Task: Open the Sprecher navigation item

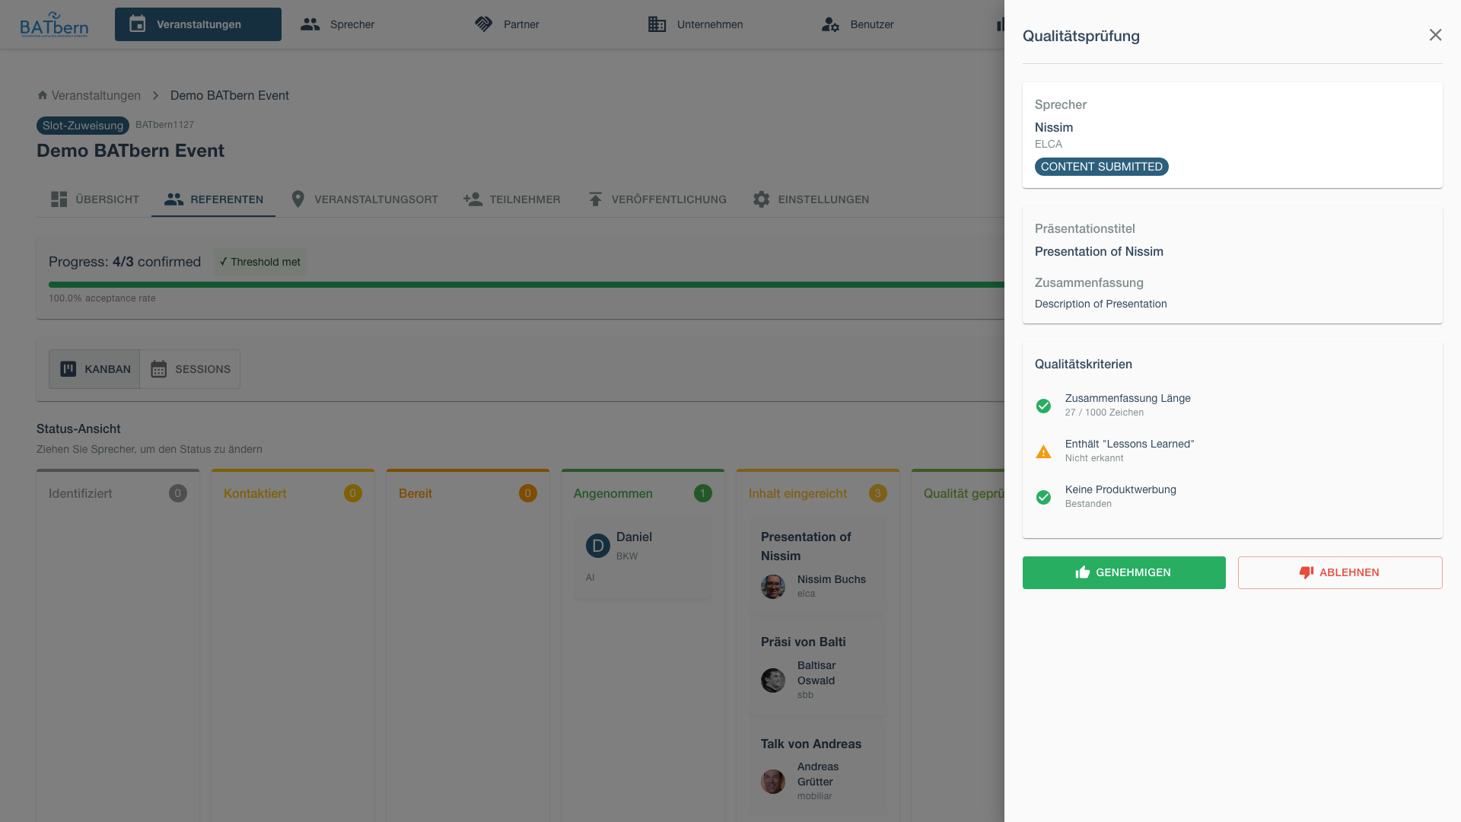Action: click(x=337, y=24)
